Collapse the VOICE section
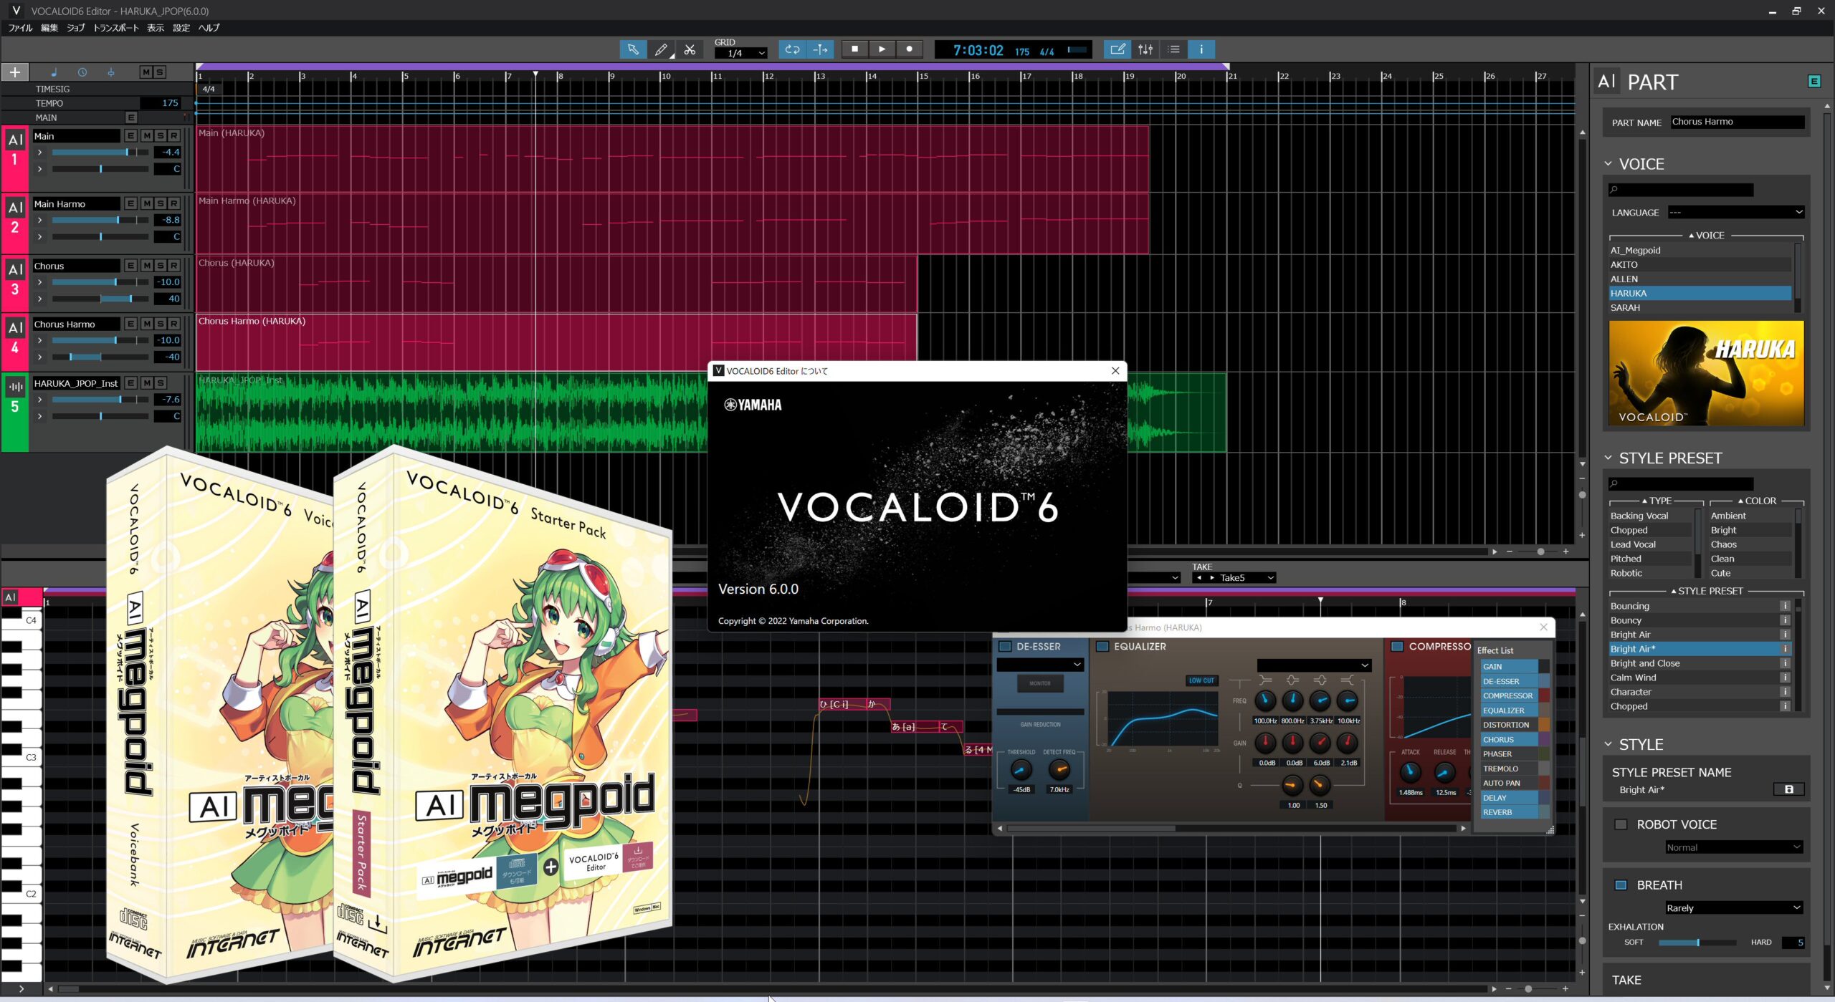Screen dimensions: 1835x1002 [x=1608, y=164]
